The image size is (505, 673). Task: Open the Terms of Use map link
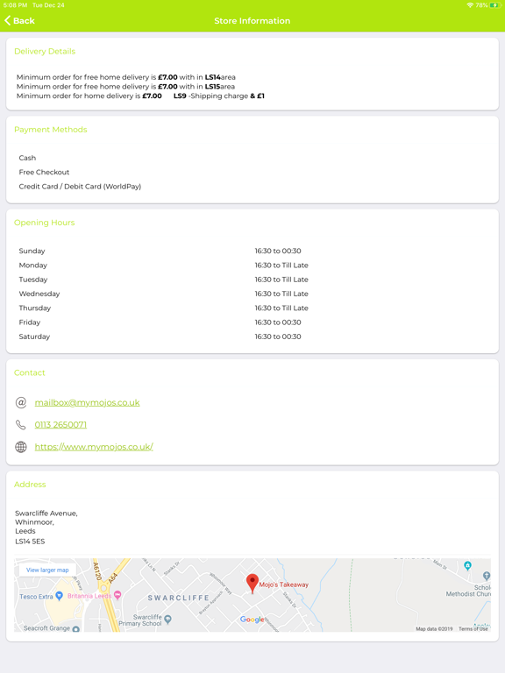(473, 629)
